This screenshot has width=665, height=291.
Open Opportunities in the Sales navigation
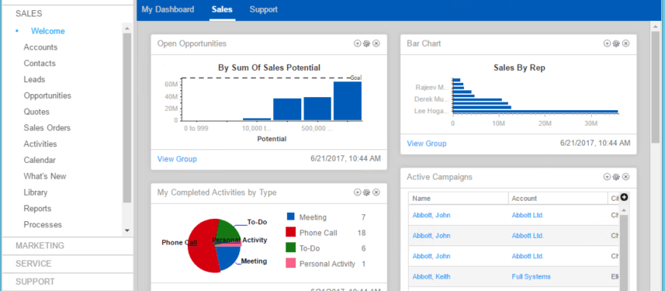[47, 95]
